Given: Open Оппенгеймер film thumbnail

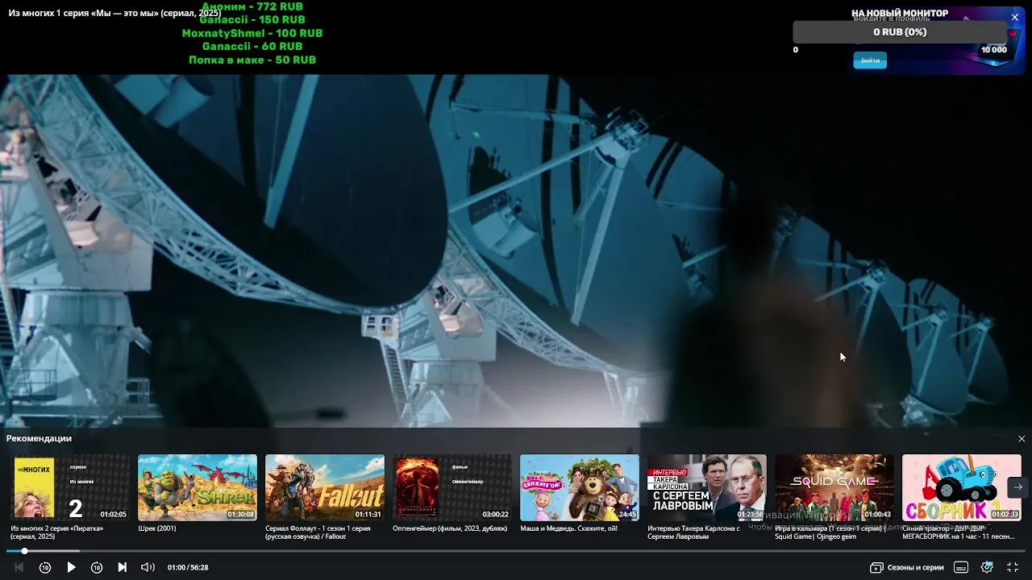Looking at the screenshot, I should [452, 487].
